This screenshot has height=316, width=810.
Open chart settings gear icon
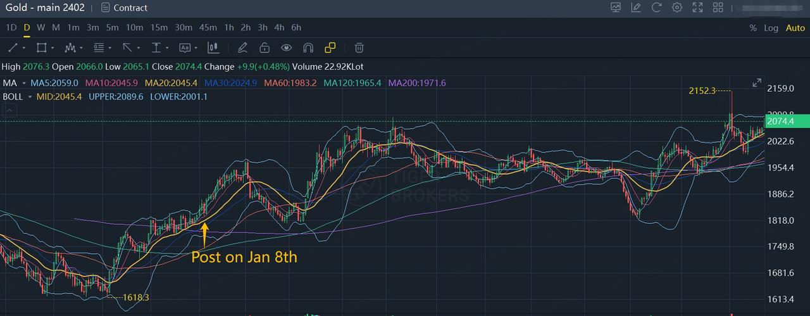[x=677, y=8]
